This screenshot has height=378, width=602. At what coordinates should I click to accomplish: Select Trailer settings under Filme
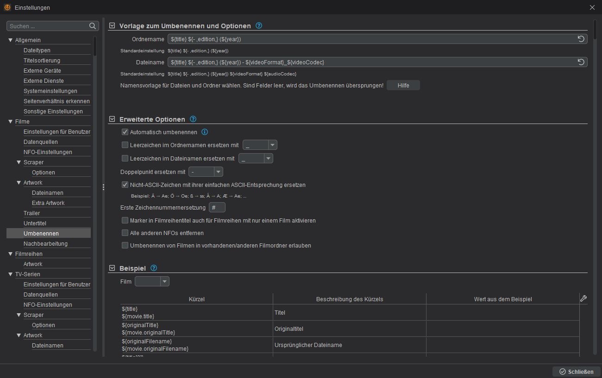[31, 213]
